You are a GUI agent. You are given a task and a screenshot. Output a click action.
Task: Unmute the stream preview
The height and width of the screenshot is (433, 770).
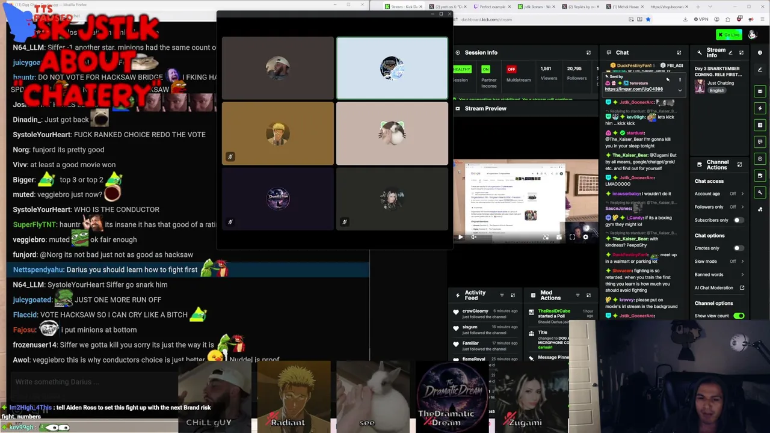click(x=474, y=237)
